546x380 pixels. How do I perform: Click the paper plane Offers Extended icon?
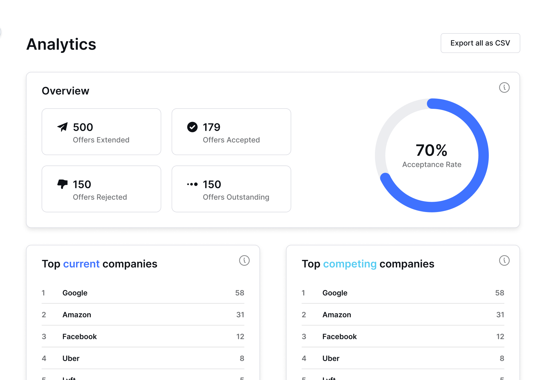click(63, 127)
